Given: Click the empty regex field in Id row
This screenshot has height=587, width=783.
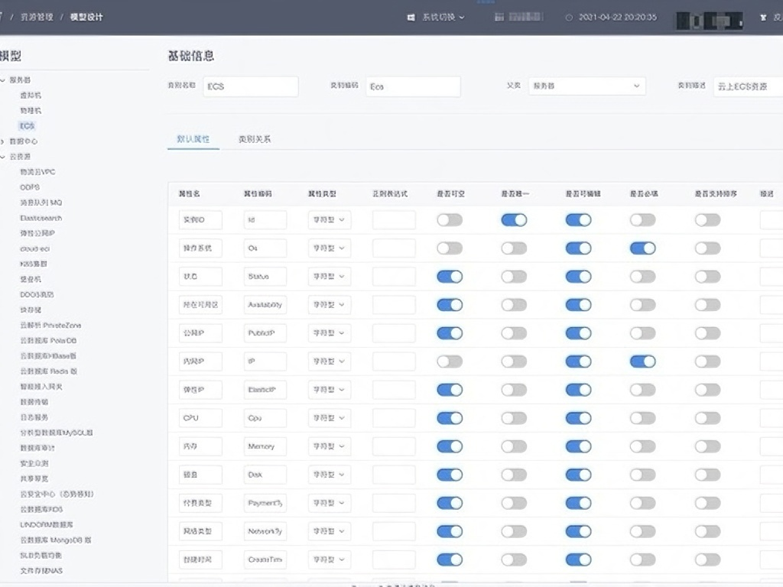Looking at the screenshot, I should pyautogui.click(x=394, y=219).
